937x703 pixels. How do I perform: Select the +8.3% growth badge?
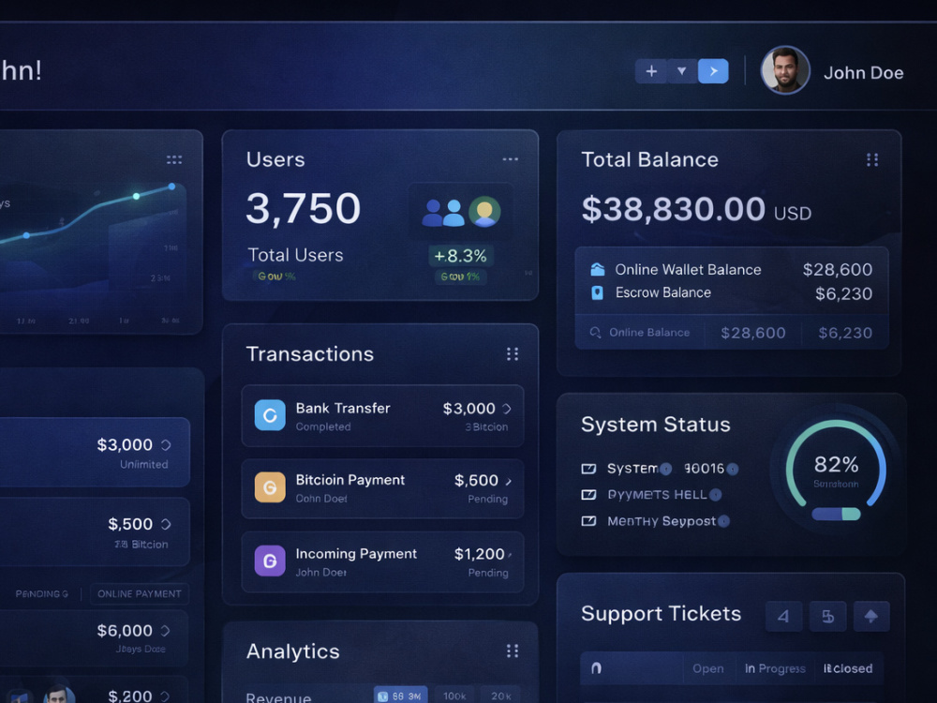[x=460, y=256]
